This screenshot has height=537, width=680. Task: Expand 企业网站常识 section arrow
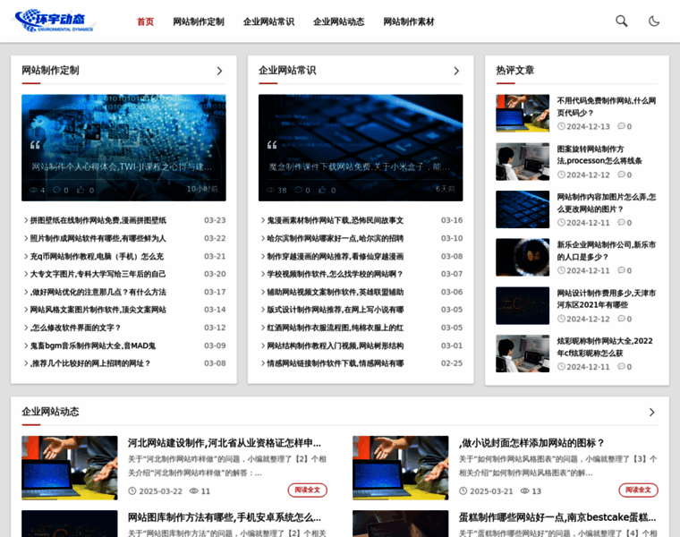point(456,71)
